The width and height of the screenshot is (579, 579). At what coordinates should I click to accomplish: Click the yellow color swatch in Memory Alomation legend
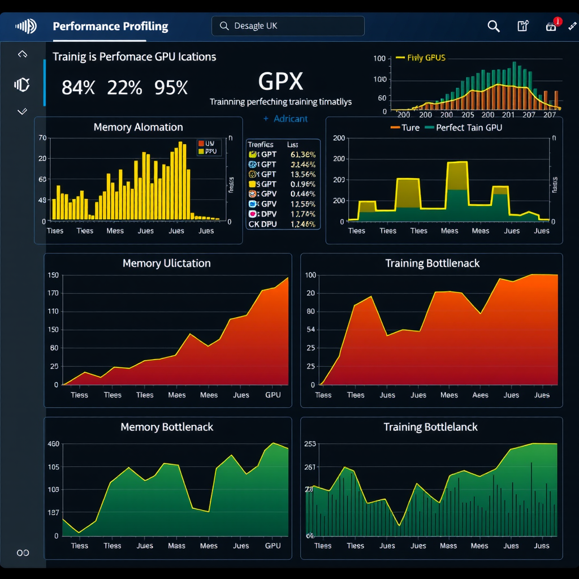tap(201, 152)
